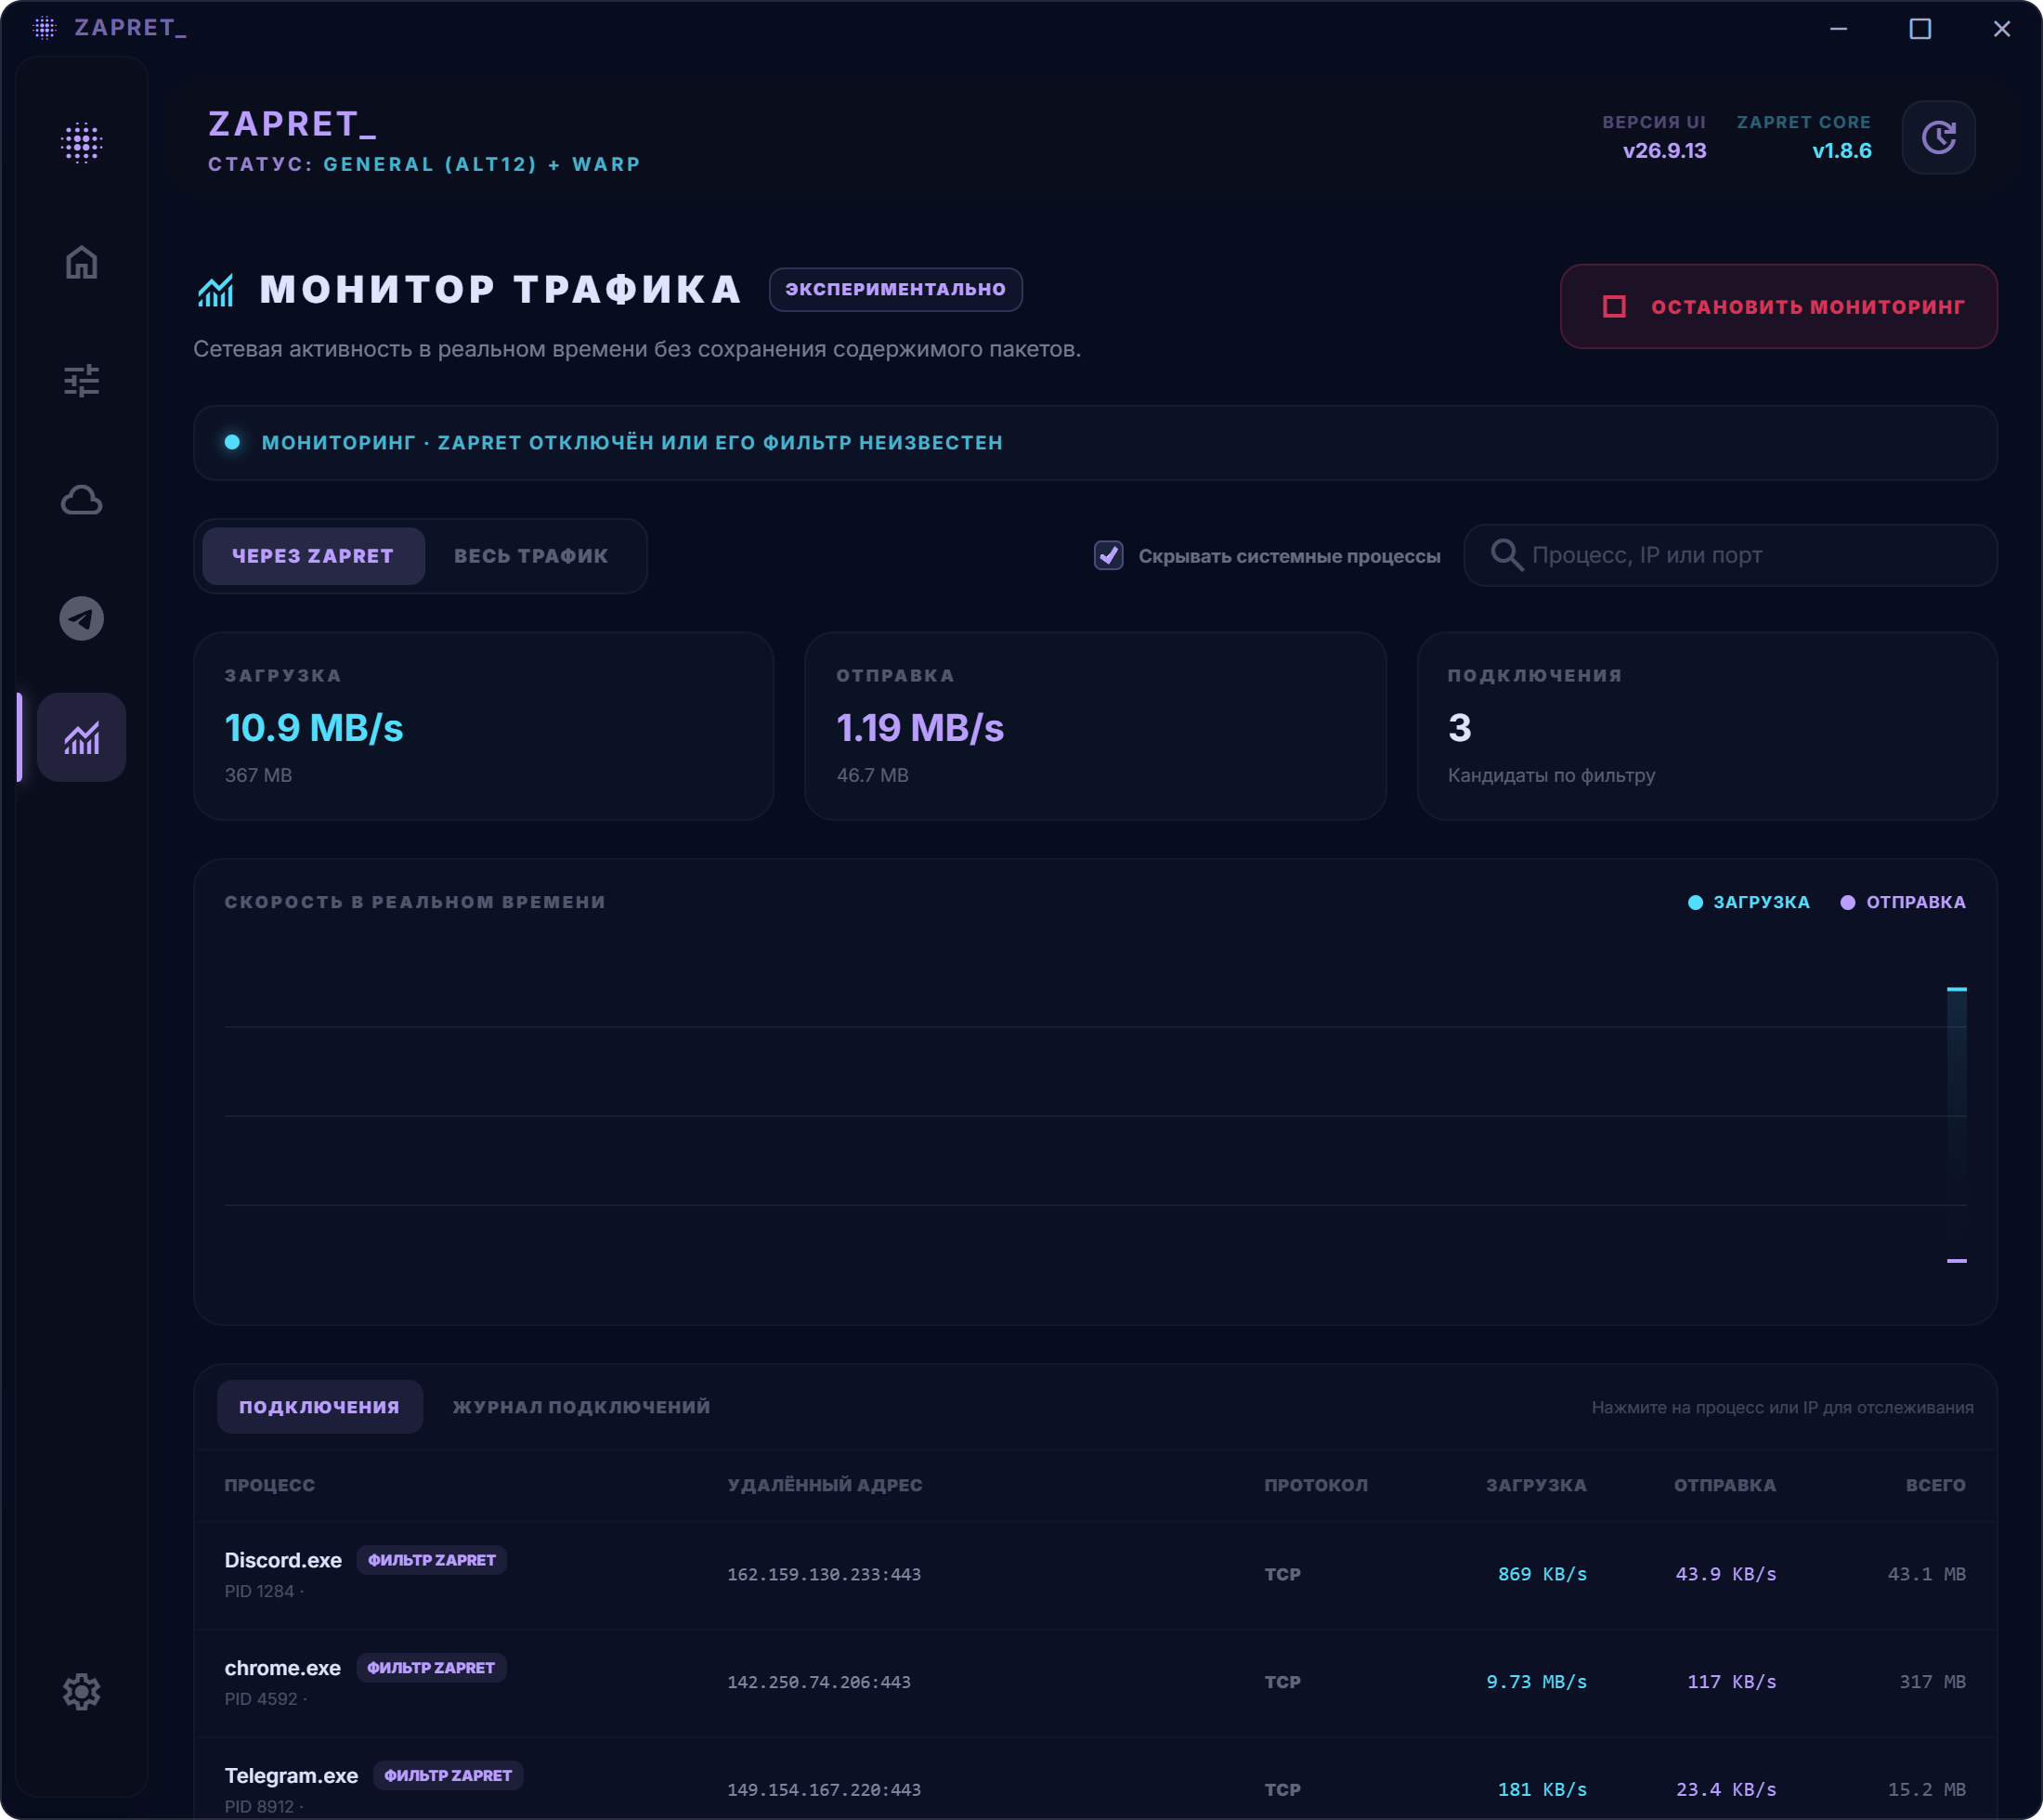Click the Подключения count card showing 3

pos(1707,726)
